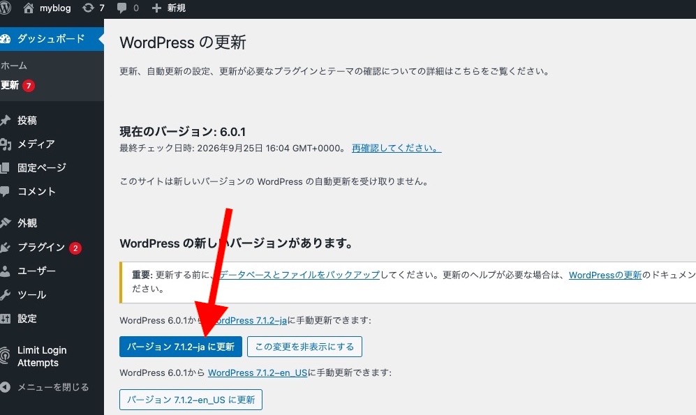Viewport: 696px width, 415px height.
Task: Open the 新規 new content menu
Action: point(176,8)
